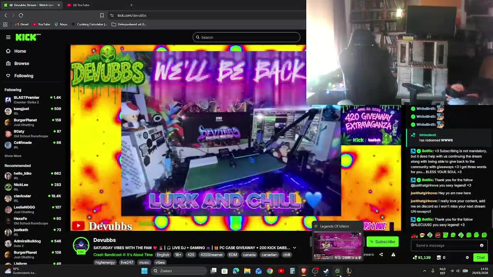This screenshot has height=277, width=493.
Task: Open a new browser tab
Action: (x=131, y=5)
